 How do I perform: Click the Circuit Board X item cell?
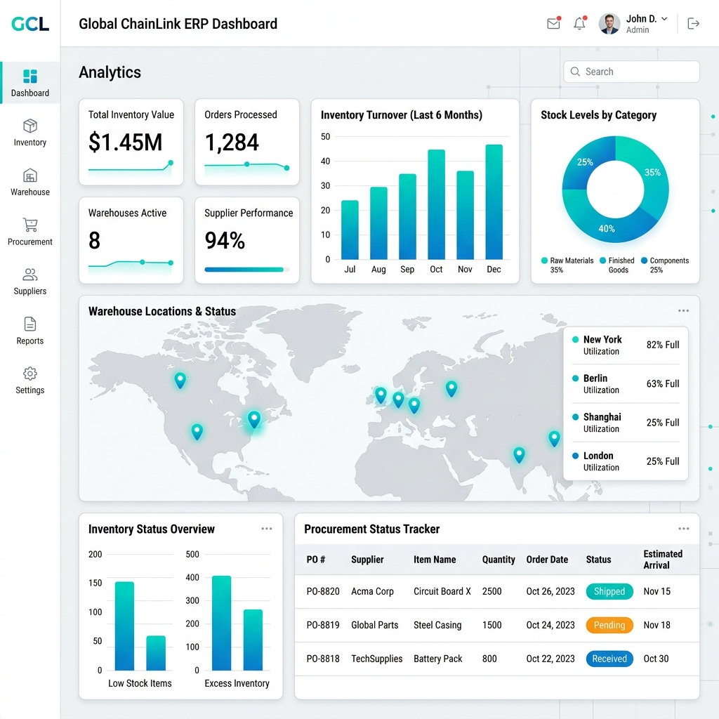pos(442,591)
